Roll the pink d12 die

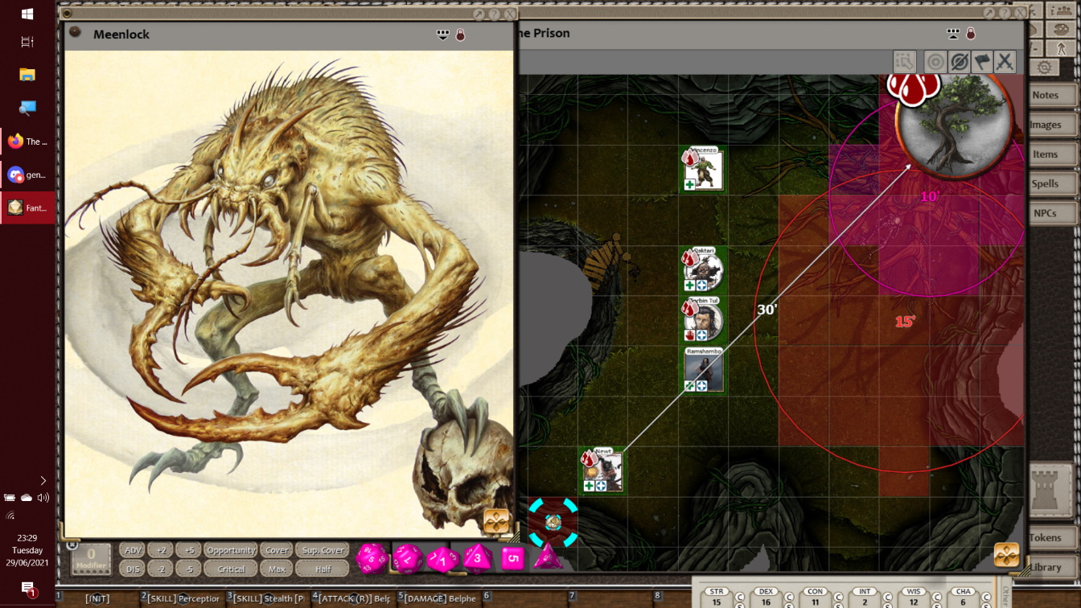(x=408, y=558)
